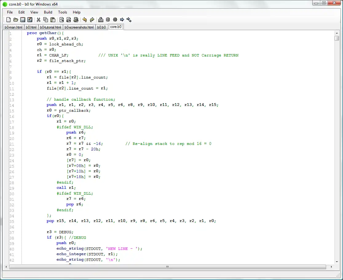Click the double arrows icon at toolbar end
343x280 pixels.
129,20
